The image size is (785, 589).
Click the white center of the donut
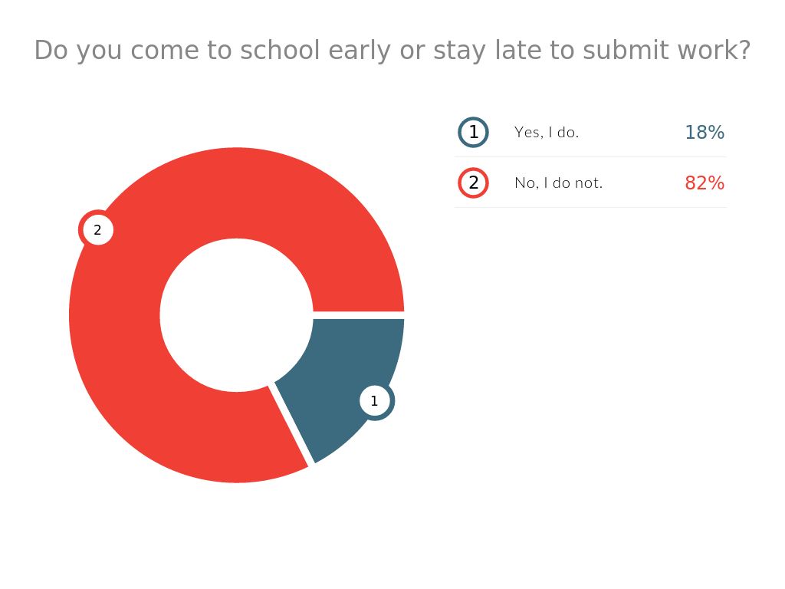click(236, 315)
